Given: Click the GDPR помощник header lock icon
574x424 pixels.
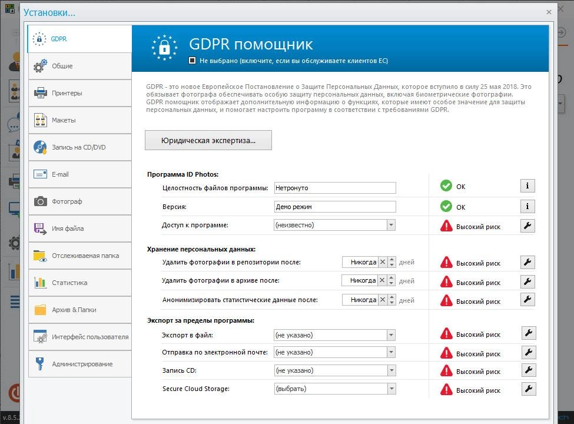Looking at the screenshot, I should point(164,48).
